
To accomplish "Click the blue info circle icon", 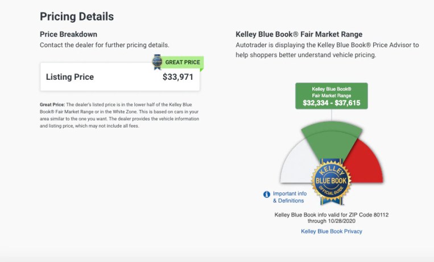I will (x=267, y=194).
